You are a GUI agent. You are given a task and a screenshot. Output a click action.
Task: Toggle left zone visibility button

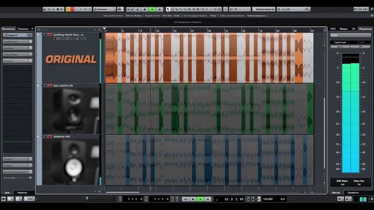[x=356, y=9]
